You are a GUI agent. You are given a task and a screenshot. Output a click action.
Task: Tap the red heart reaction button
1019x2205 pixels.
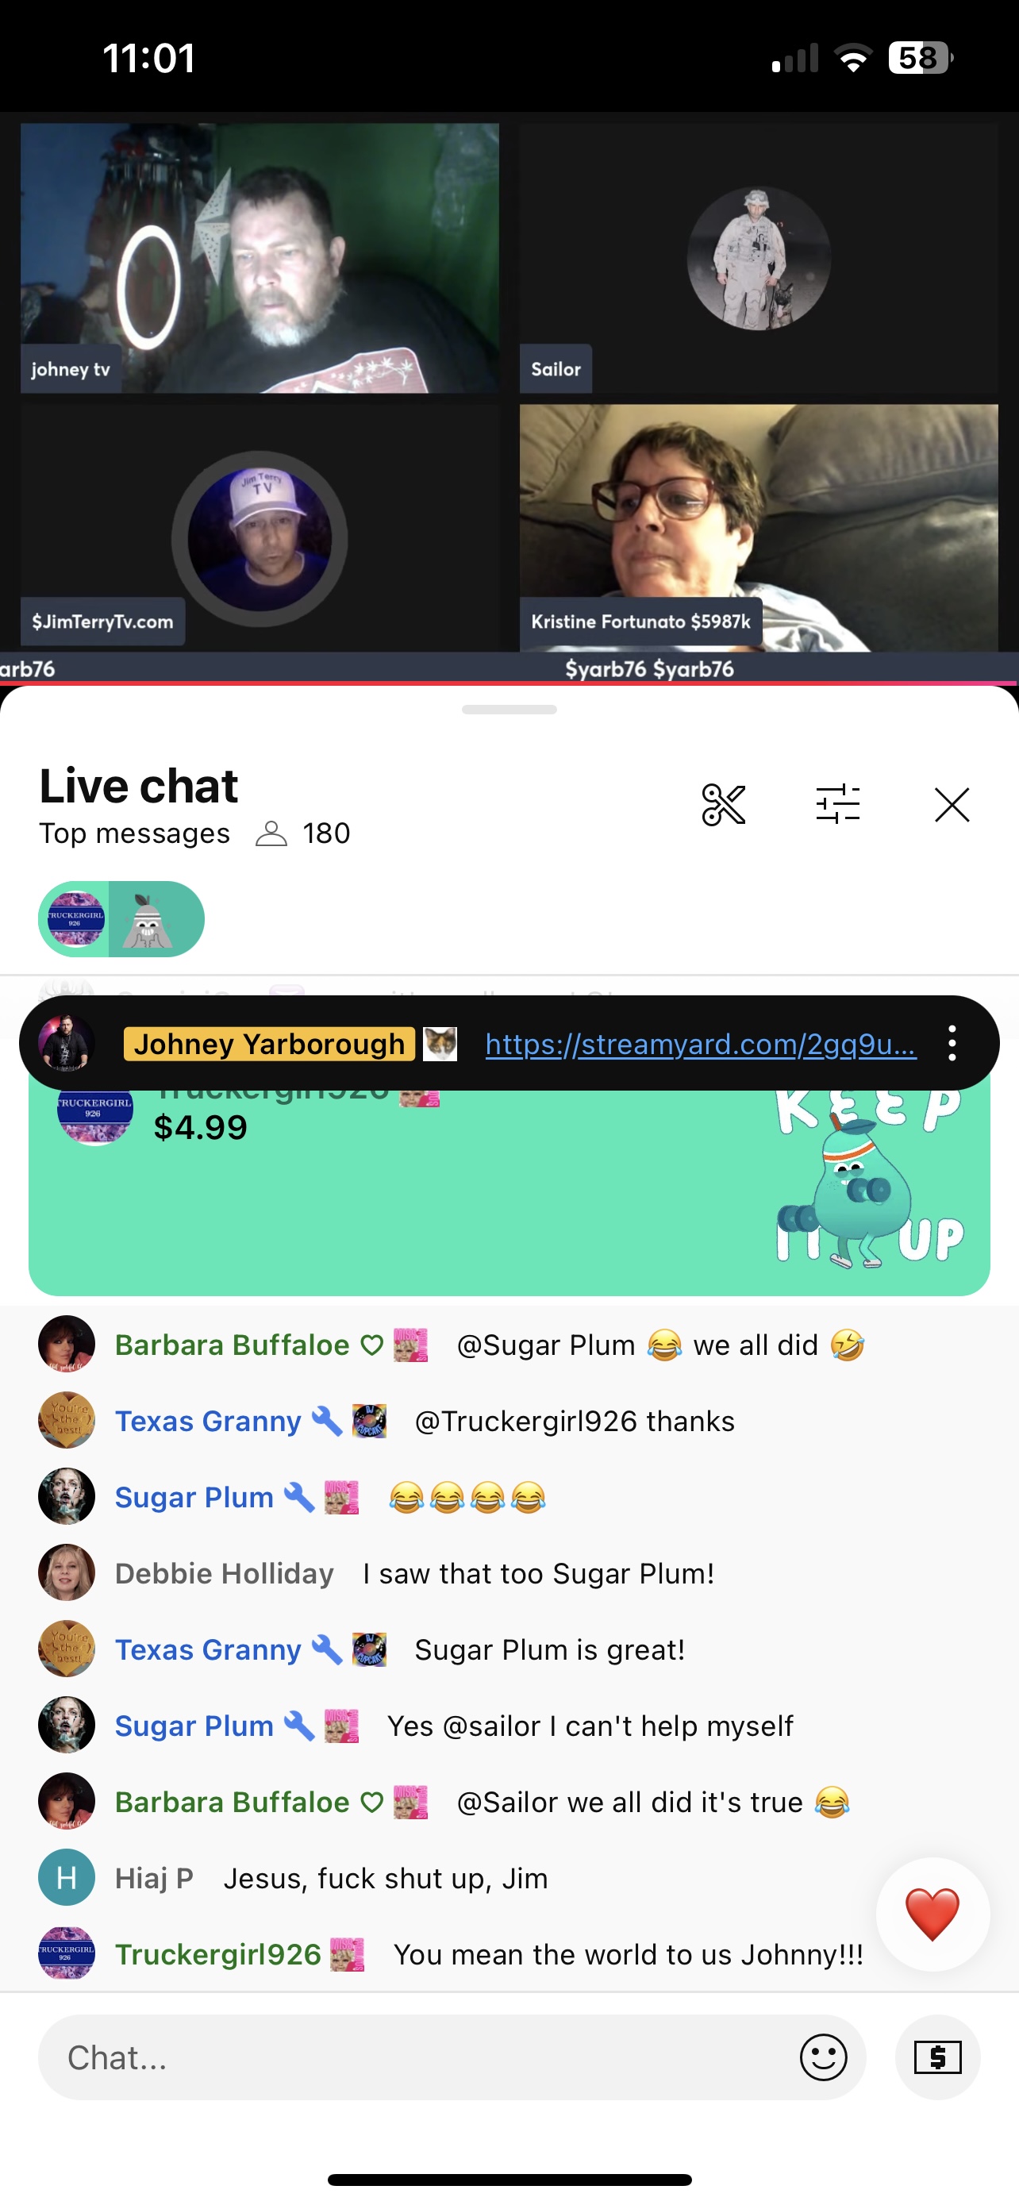932,1914
